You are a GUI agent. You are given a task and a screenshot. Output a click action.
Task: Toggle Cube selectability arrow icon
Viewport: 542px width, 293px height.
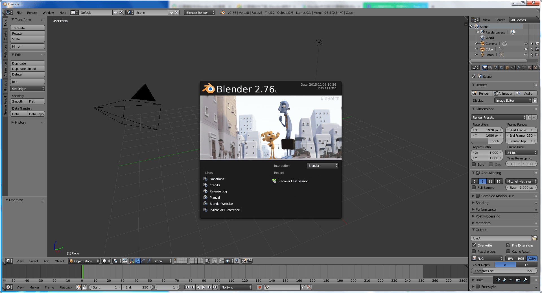coord(532,49)
